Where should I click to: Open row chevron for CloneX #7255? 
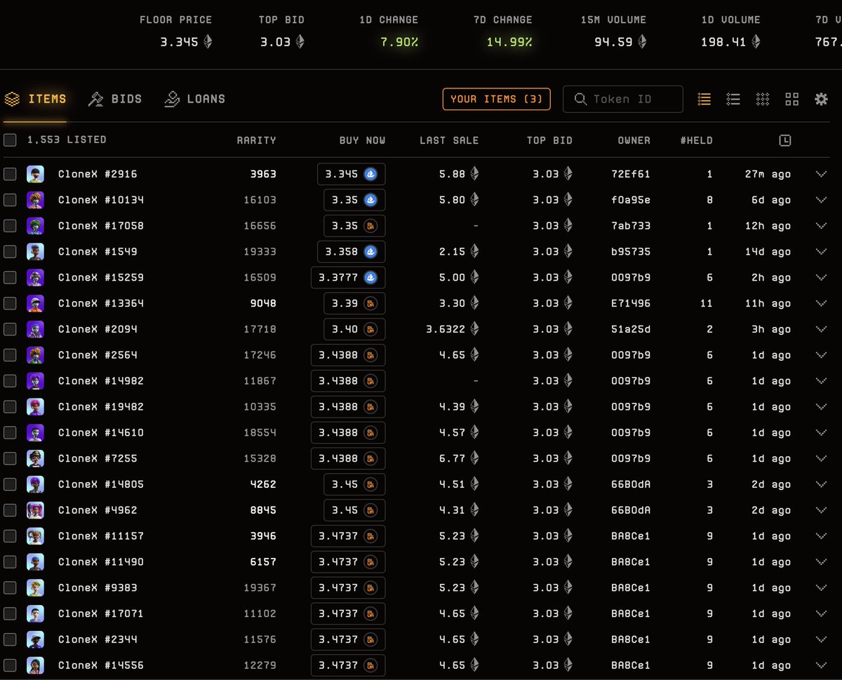822,458
